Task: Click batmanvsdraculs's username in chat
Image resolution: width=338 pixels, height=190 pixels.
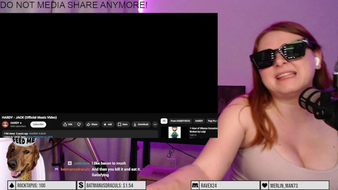Action: (75, 169)
